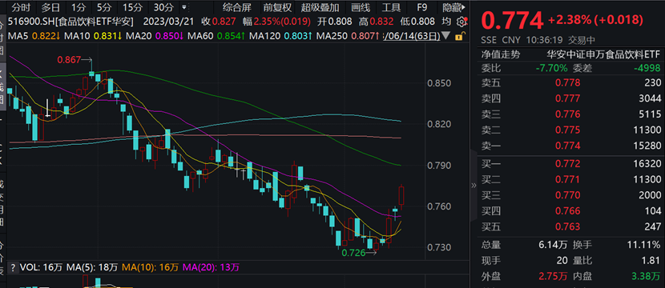
Task: Click the 买一 0.772 bid row
Action: point(570,164)
